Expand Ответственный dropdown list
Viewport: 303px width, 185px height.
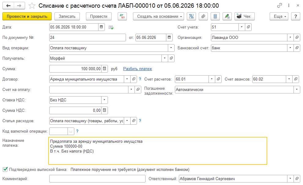pyautogui.click(x=290, y=179)
